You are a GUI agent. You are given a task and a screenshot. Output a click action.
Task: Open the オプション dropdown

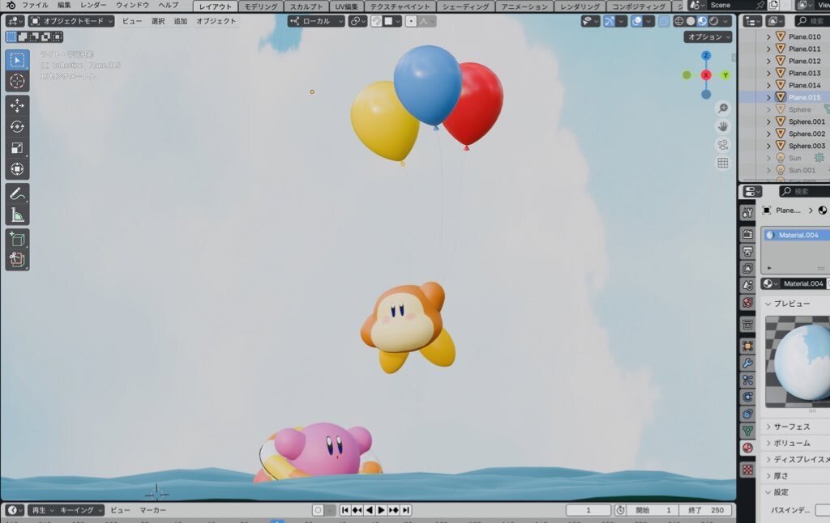pyautogui.click(x=708, y=37)
